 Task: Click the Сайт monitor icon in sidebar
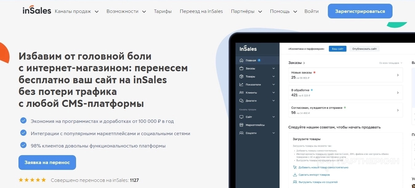point(241,117)
